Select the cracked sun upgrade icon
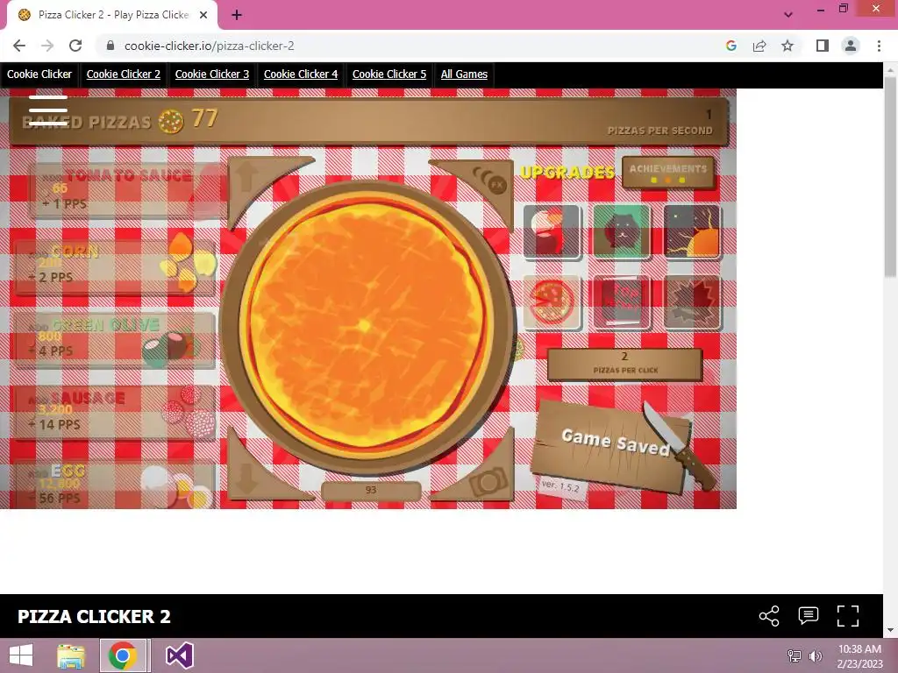 click(692, 231)
